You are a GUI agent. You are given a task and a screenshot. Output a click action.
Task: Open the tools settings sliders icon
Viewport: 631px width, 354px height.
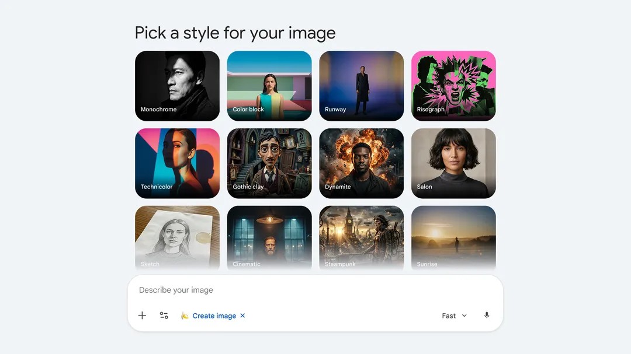164,316
